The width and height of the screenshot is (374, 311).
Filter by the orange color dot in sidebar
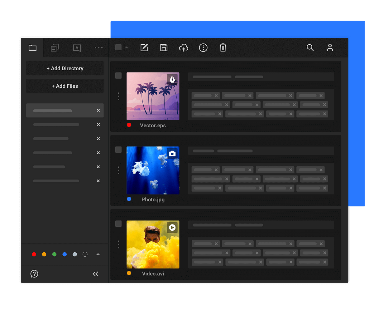tap(44, 254)
